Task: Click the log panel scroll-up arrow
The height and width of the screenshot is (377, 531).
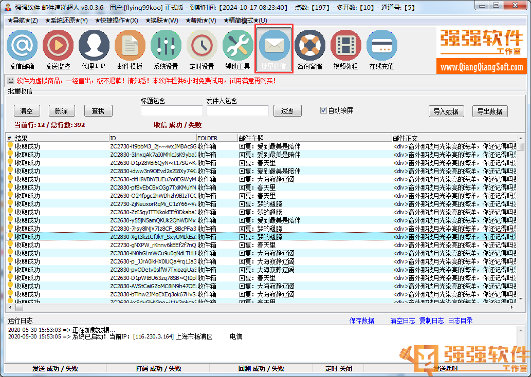Action: (x=521, y=330)
